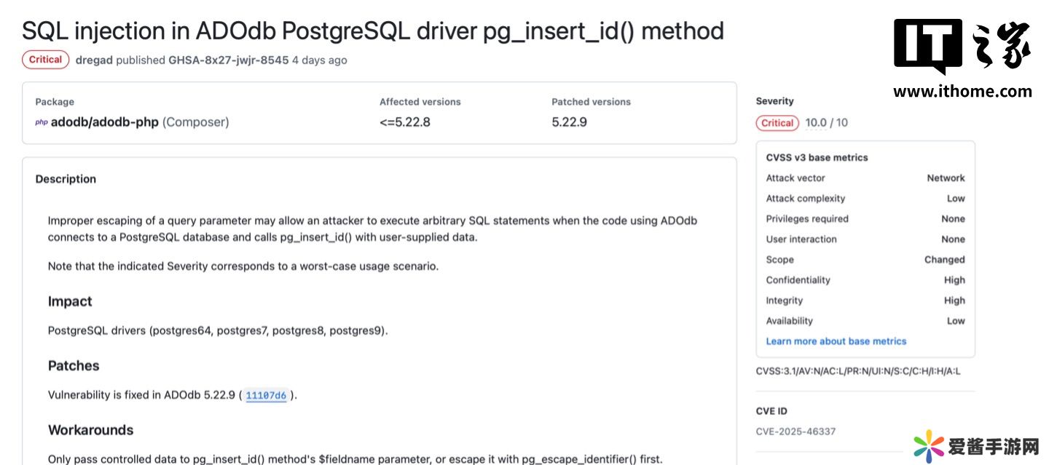Image resolution: width=1049 pixels, height=465 pixels.
Task: Open the dregad author profile link
Action: click(94, 60)
